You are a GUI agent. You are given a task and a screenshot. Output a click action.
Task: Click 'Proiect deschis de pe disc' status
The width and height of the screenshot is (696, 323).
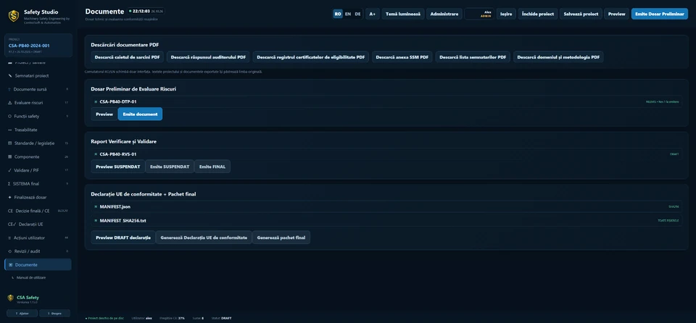click(104, 318)
